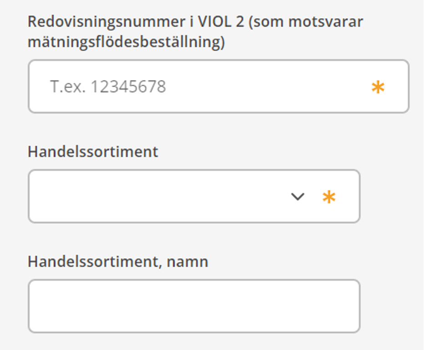The width and height of the screenshot is (424, 350).
Task: Click the orange asterisk beside Handelssortiment chevron
Action: click(329, 197)
